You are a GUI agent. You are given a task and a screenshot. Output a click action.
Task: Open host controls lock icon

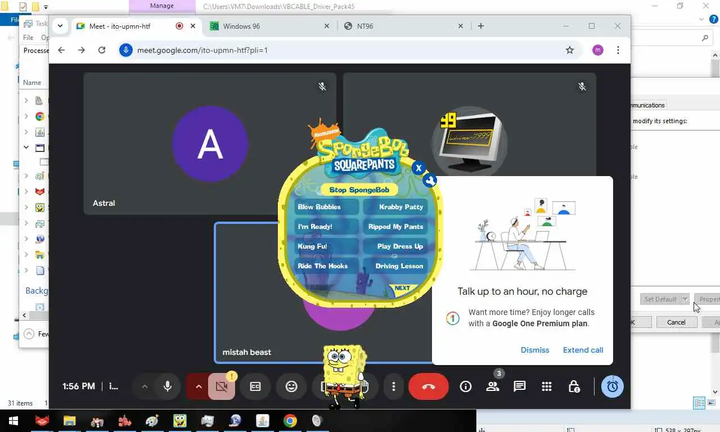574,386
